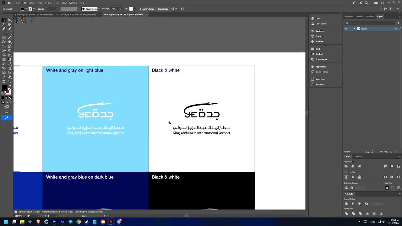
Task: Open the Transparency panel
Action: coord(321,59)
